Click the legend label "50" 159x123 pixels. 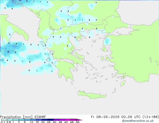(x=78, y=122)
